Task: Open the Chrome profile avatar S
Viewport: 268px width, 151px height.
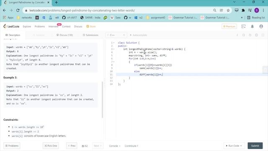Action: click(257, 10)
